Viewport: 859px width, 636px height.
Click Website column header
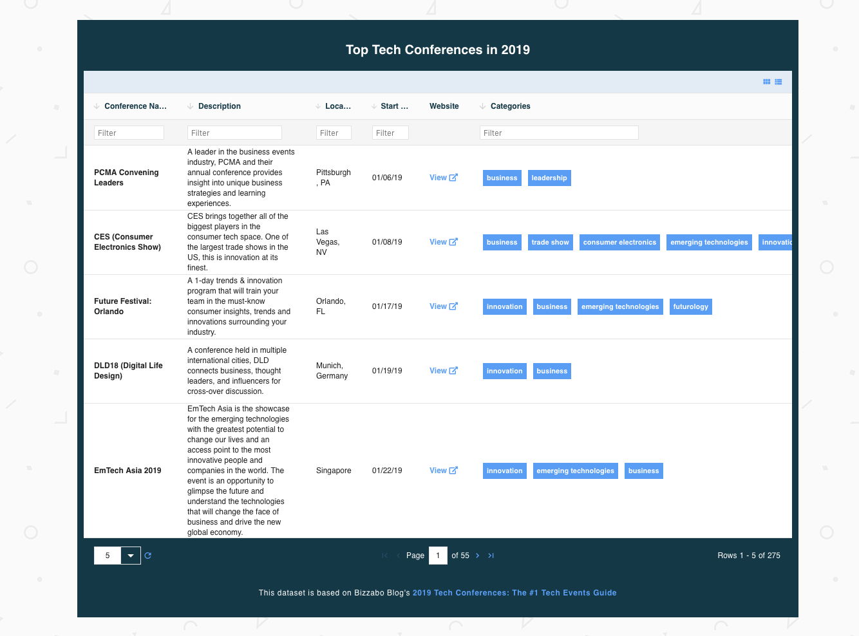click(x=444, y=106)
